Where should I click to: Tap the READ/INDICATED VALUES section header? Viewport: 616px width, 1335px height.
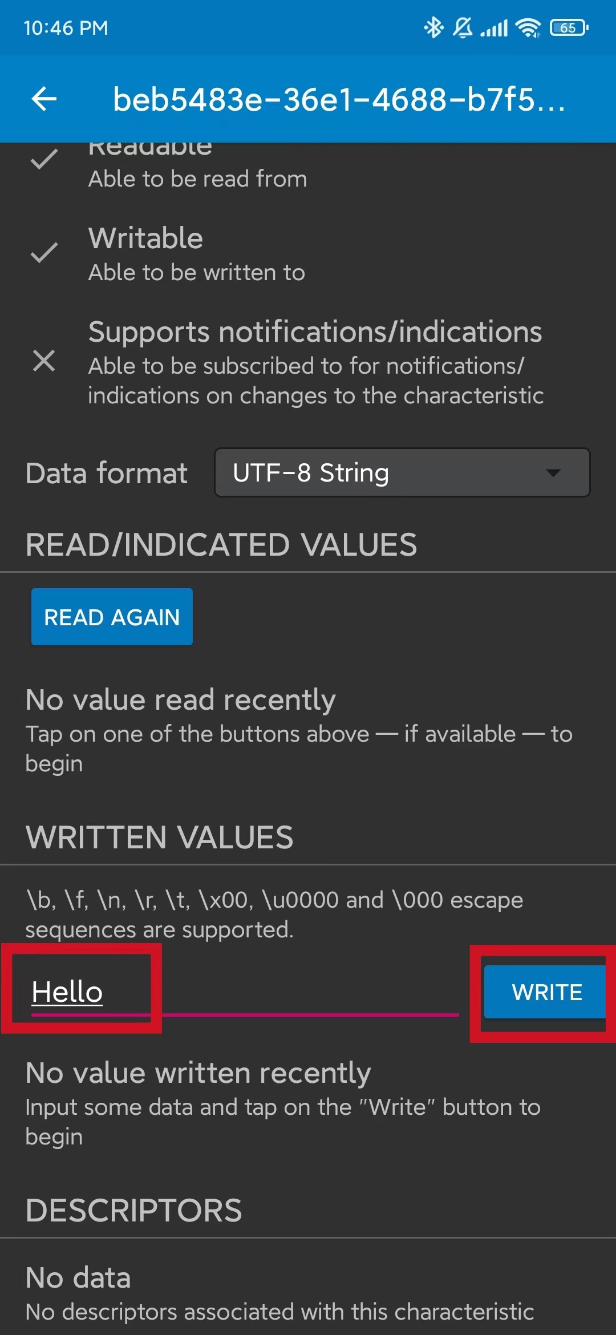[x=221, y=544]
